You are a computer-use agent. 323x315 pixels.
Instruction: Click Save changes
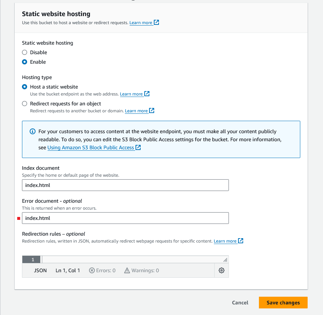[283, 303]
